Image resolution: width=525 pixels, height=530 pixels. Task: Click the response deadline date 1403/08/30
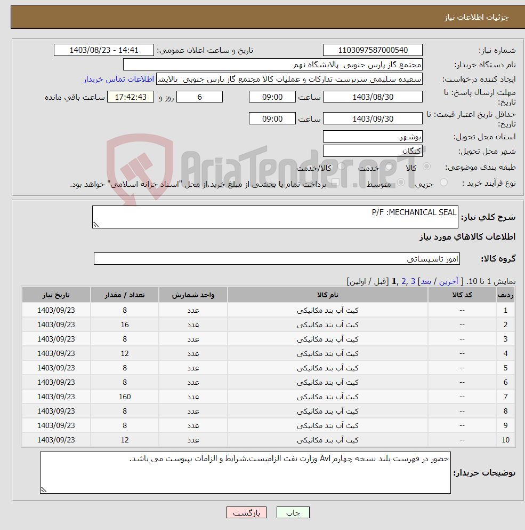click(x=373, y=97)
